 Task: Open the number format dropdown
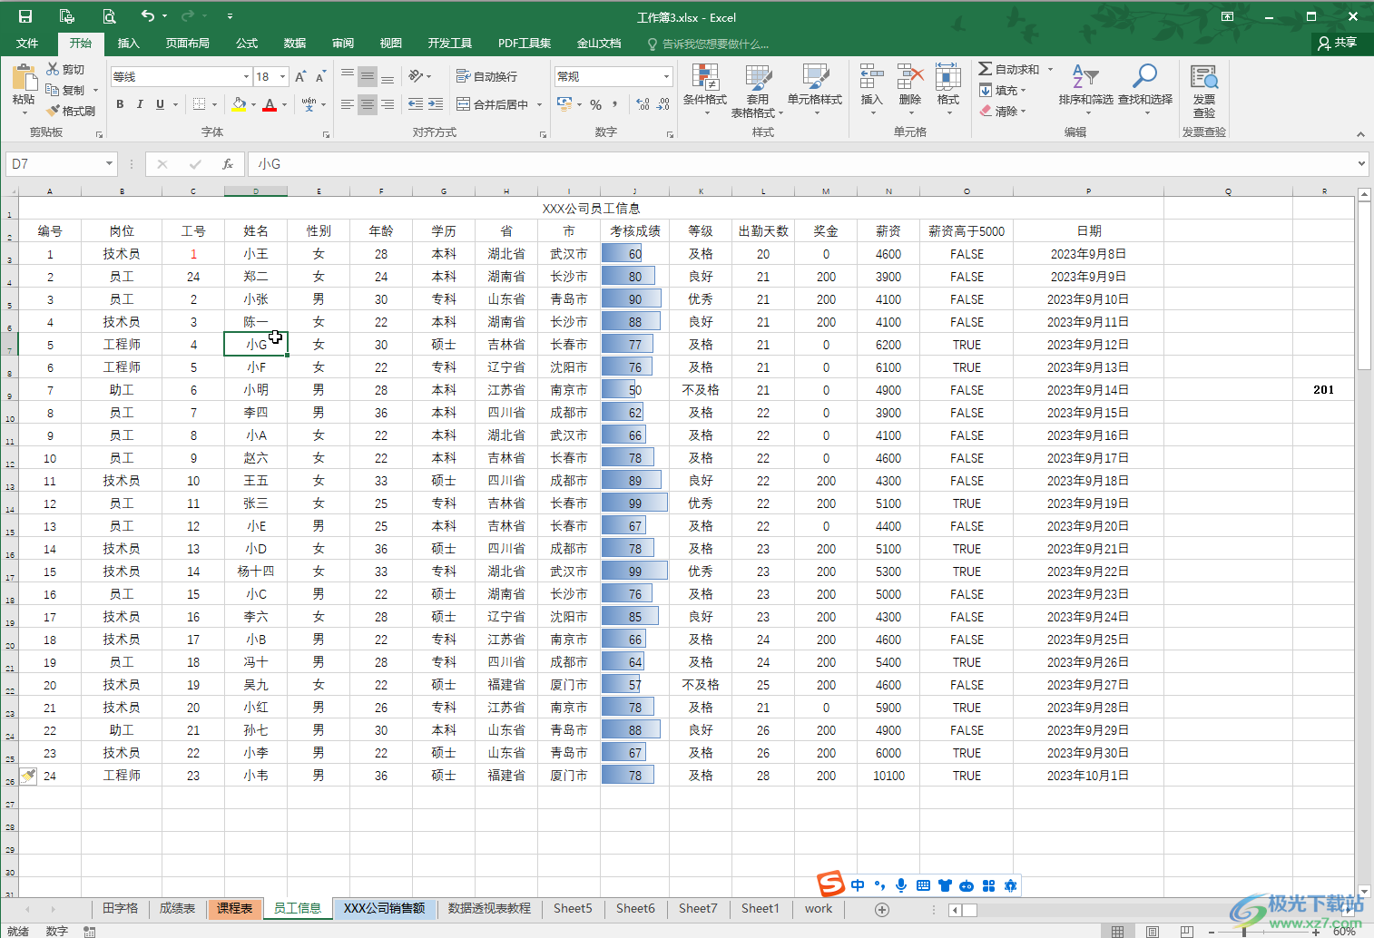coord(666,77)
